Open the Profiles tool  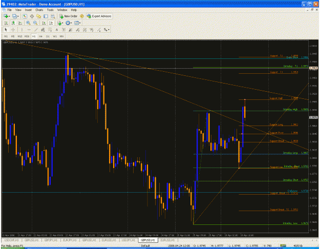click(14, 16)
